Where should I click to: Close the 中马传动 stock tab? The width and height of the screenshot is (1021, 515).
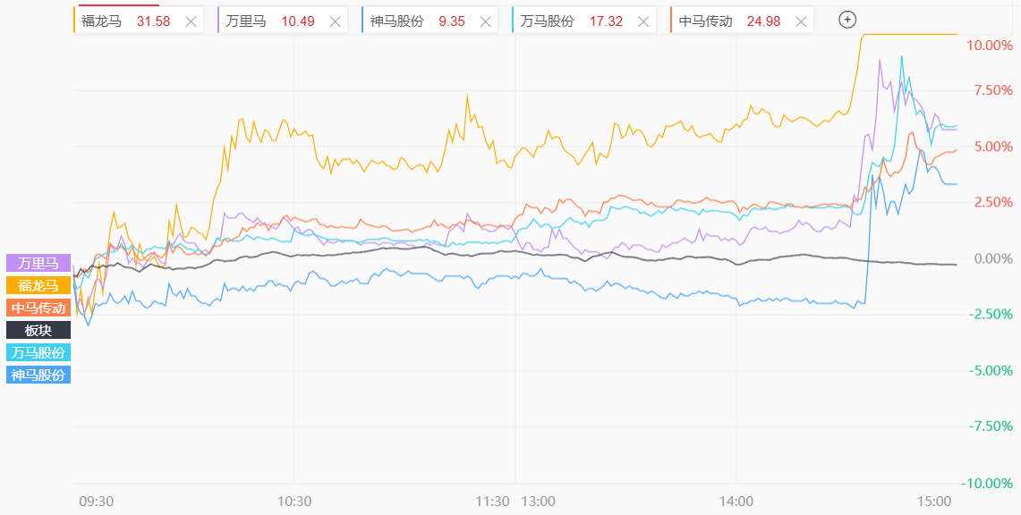798,21
